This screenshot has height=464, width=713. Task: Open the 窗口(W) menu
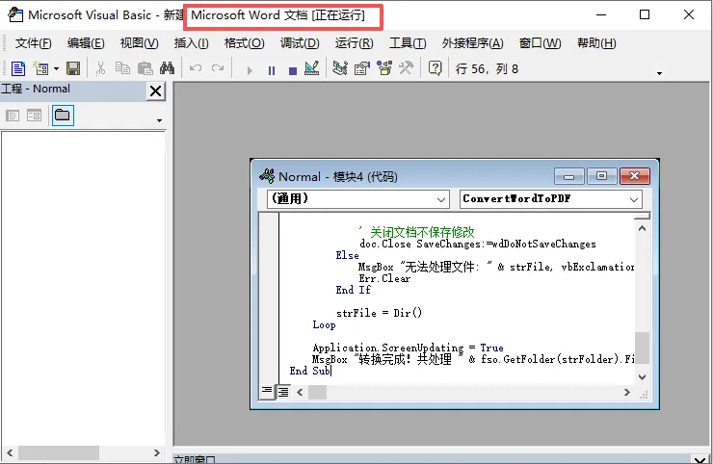pos(541,43)
